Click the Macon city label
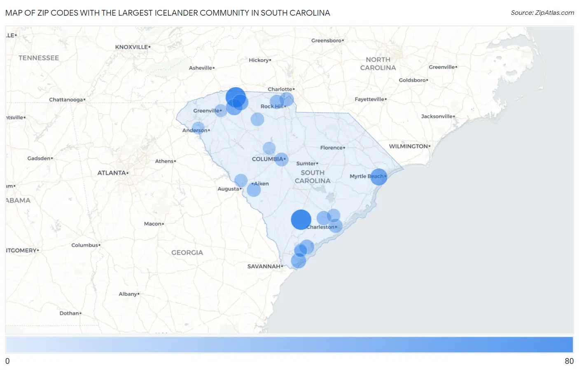Screen dimensions: 579x370 [153, 224]
